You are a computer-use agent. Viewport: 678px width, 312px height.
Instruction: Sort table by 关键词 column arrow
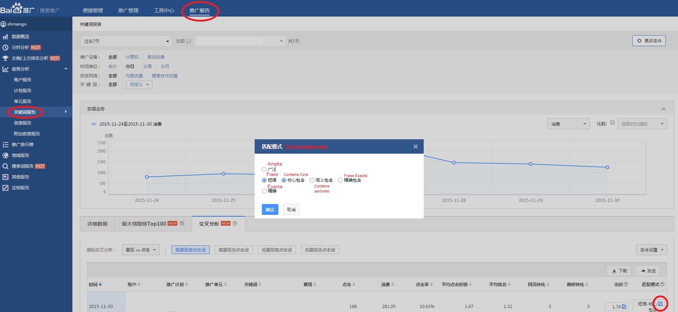pos(260,284)
